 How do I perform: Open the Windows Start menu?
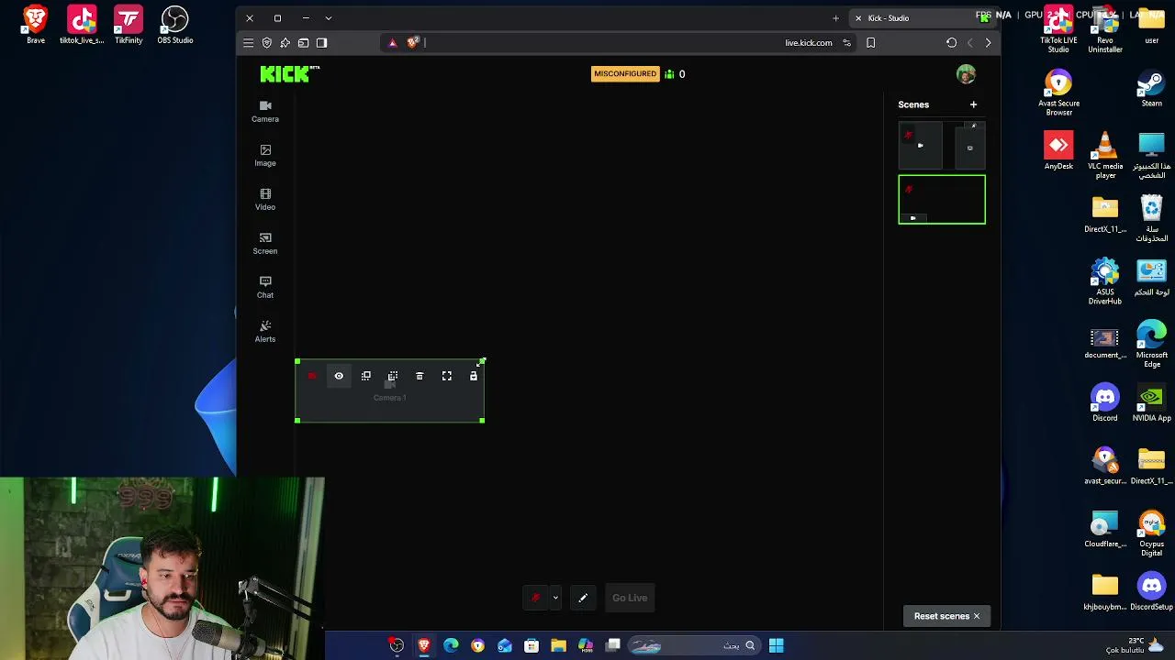777,645
